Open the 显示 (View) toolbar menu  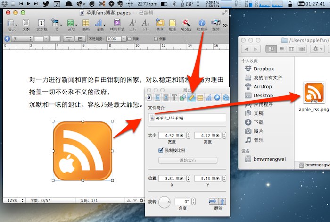click(12, 25)
